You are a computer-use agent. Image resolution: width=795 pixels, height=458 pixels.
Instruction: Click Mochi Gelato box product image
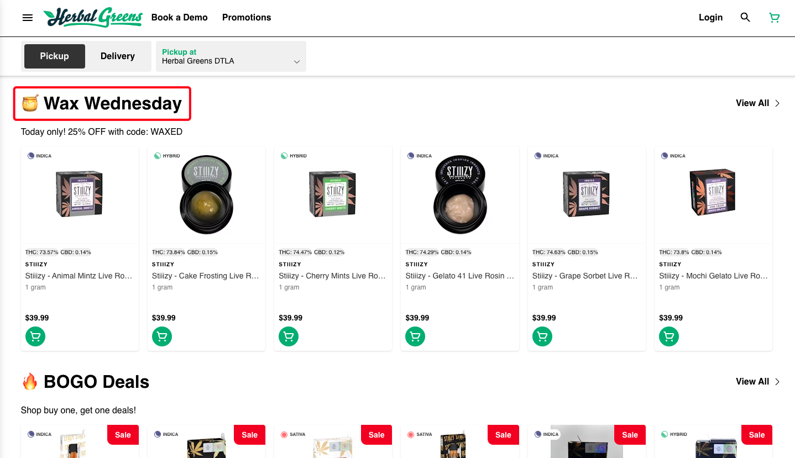713,192
